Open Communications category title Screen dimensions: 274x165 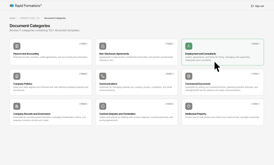(x=108, y=84)
